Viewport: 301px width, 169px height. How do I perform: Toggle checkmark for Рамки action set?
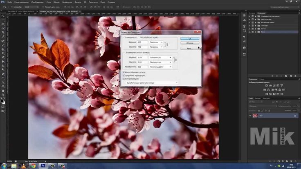[x=249, y=29]
